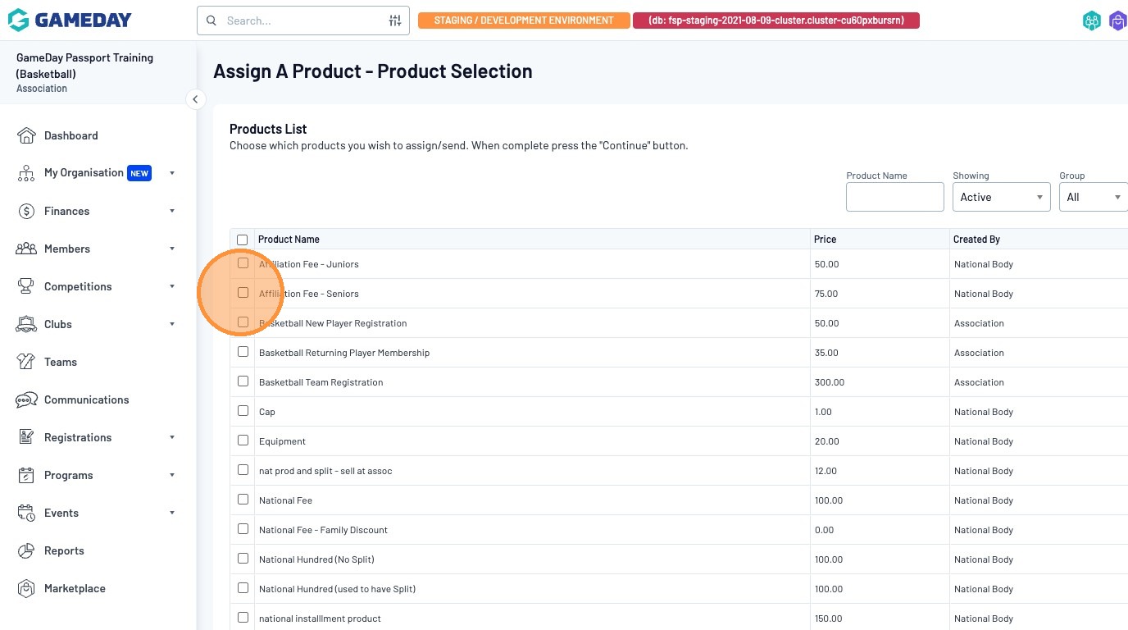Click the Finances dollar icon

(x=26, y=211)
